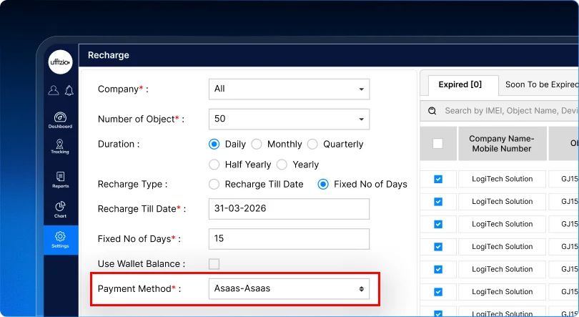Open Settings from the sidebar
The width and height of the screenshot is (579, 317).
tap(61, 240)
